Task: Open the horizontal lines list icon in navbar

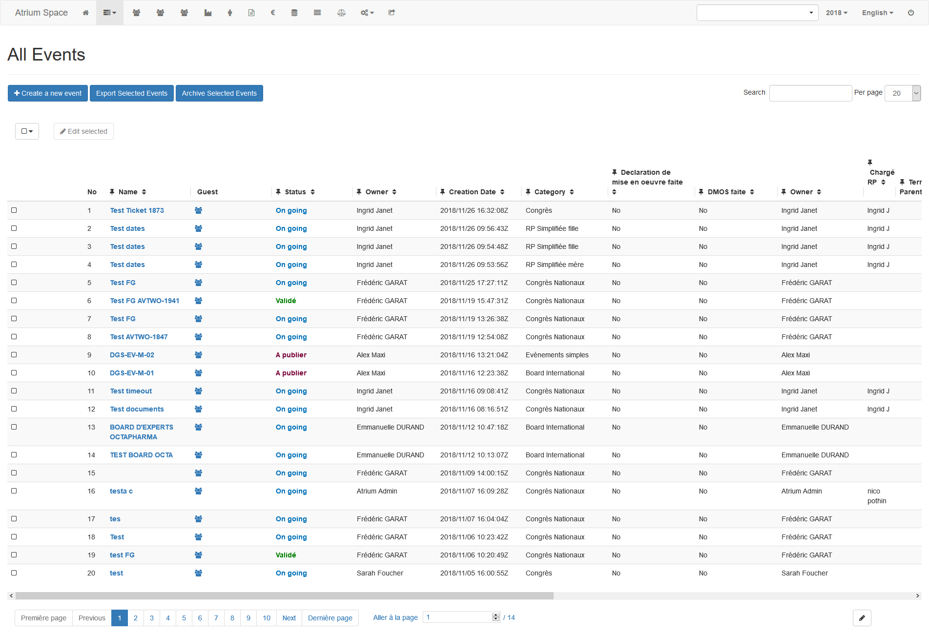Action: 317,13
